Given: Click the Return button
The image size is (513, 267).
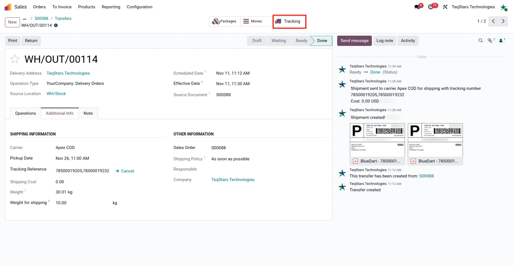Looking at the screenshot, I should point(31,41).
